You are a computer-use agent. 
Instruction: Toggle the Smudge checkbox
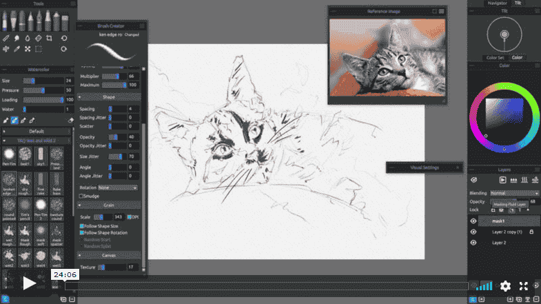pyautogui.click(x=81, y=196)
